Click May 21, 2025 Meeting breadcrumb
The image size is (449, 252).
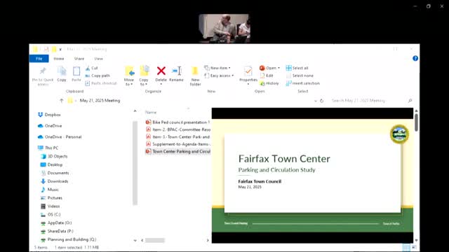[100, 101]
